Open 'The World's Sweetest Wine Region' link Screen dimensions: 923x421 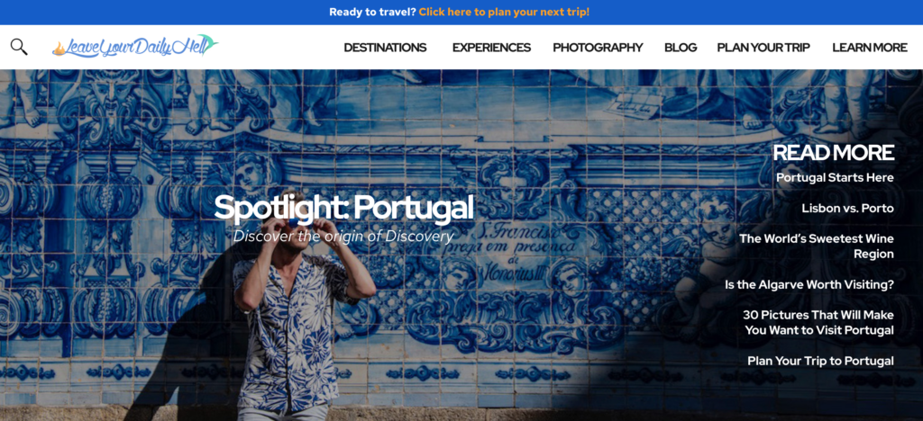pyautogui.click(x=817, y=246)
